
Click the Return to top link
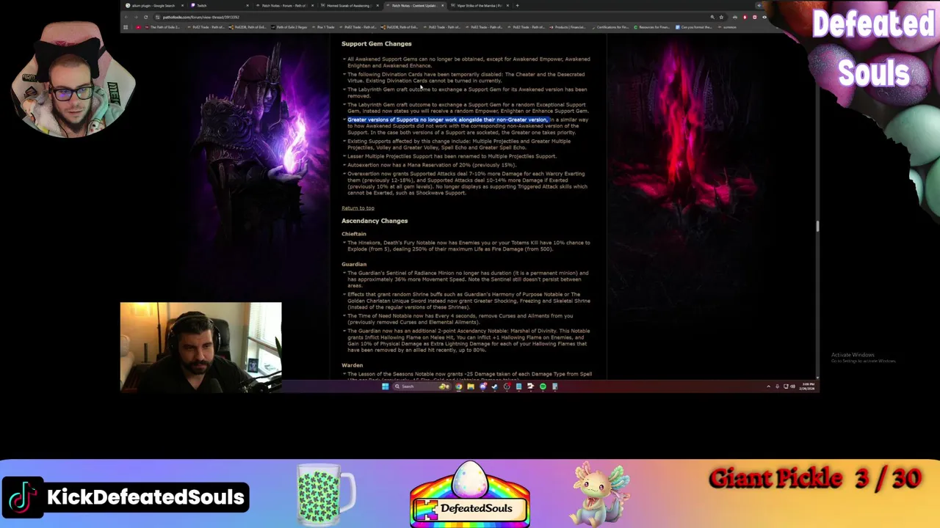358,208
